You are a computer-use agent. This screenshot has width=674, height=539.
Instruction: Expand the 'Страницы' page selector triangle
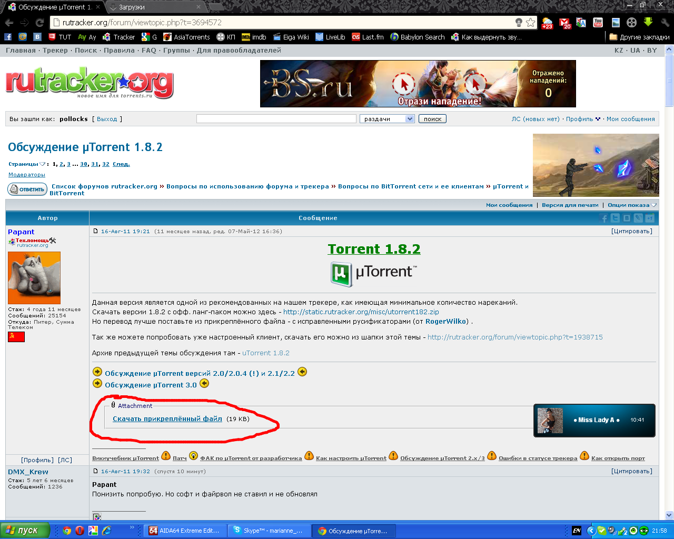pyautogui.click(x=43, y=164)
